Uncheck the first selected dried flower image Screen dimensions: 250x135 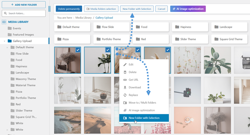click(x=78, y=50)
